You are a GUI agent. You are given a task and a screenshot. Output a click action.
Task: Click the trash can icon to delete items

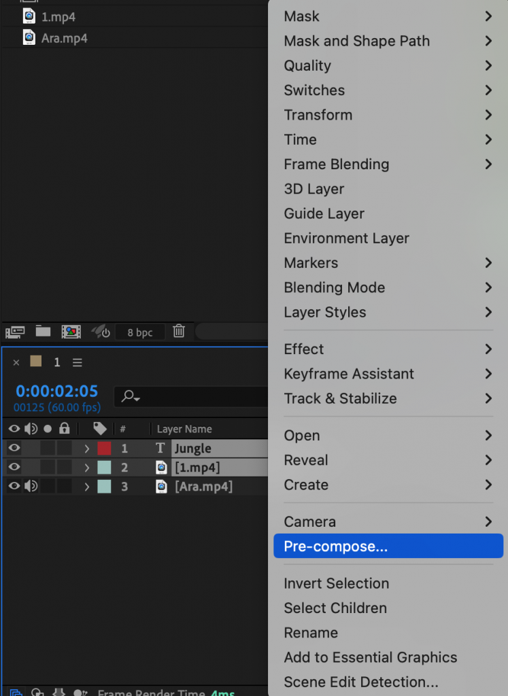click(179, 332)
